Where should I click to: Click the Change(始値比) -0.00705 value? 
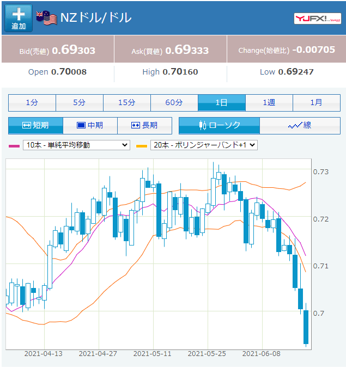(314, 50)
